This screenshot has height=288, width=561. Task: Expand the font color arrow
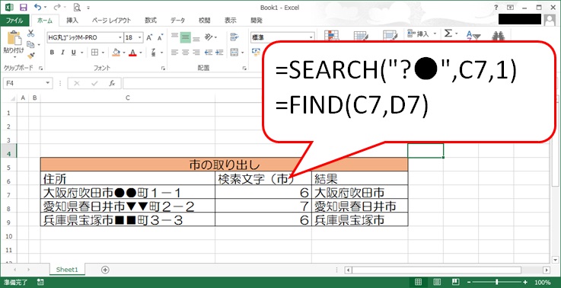[141, 53]
